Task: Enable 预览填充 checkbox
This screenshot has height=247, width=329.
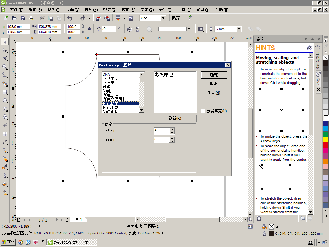Action: pyautogui.click(x=203, y=111)
